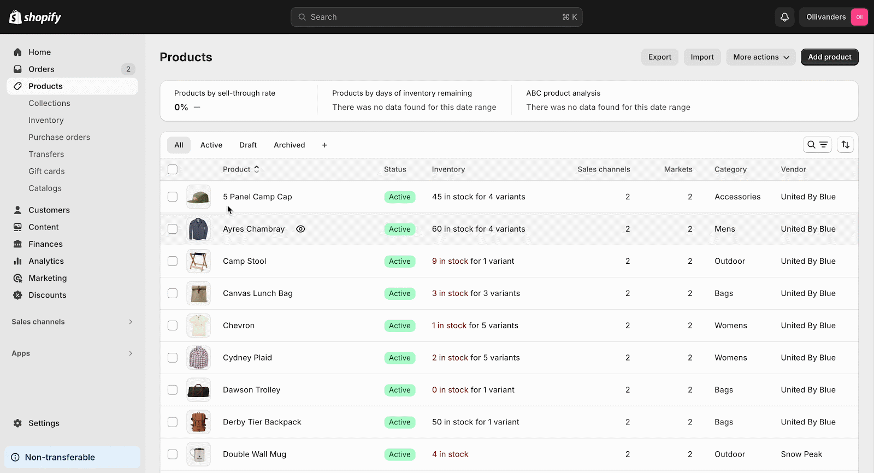The height and width of the screenshot is (473, 874).
Task: Click the Finances bank icon
Action: [x=17, y=244]
